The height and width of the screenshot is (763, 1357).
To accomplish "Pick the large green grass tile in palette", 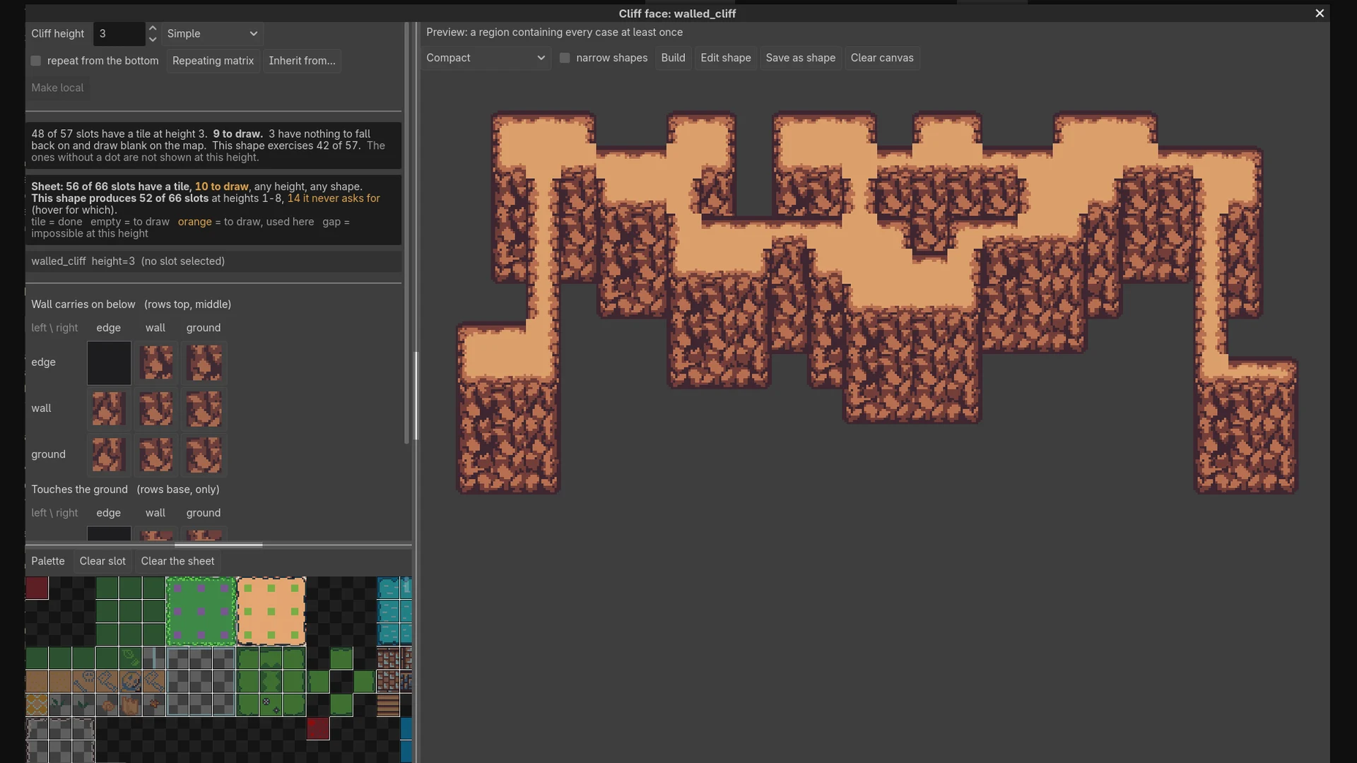I will tap(201, 611).
